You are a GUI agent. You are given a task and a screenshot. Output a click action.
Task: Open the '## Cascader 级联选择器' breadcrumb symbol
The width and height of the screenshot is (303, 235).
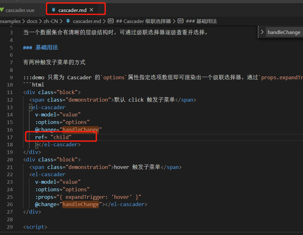point(143,21)
